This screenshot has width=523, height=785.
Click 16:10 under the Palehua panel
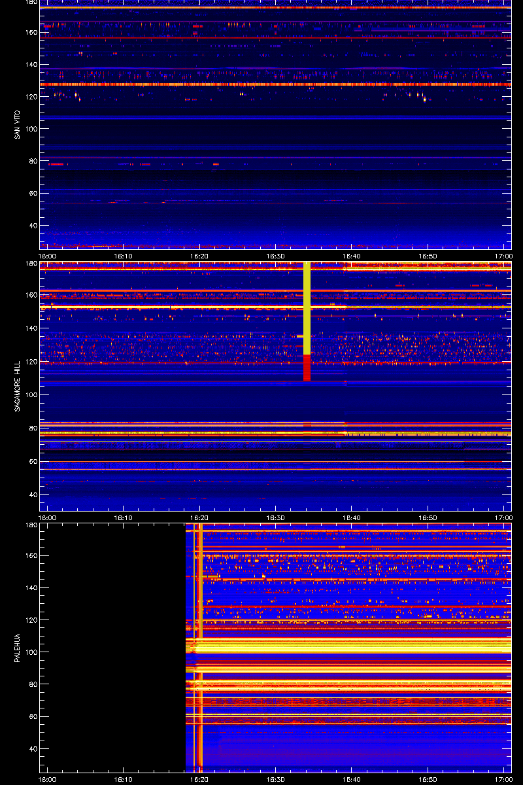[124, 780]
